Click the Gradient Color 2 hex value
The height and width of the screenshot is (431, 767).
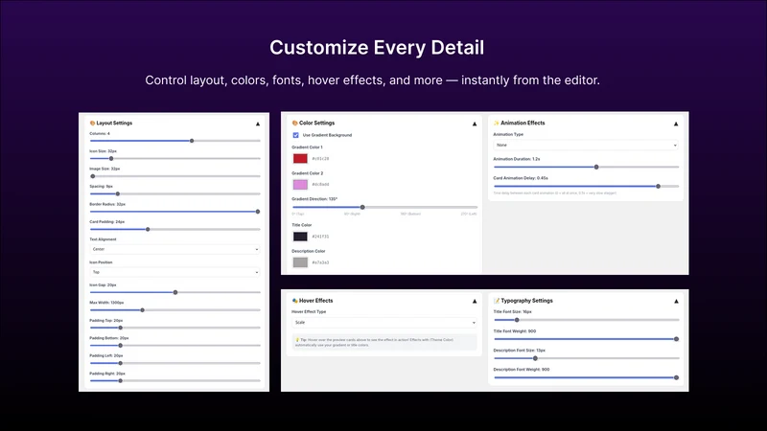[x=320, y=185]
